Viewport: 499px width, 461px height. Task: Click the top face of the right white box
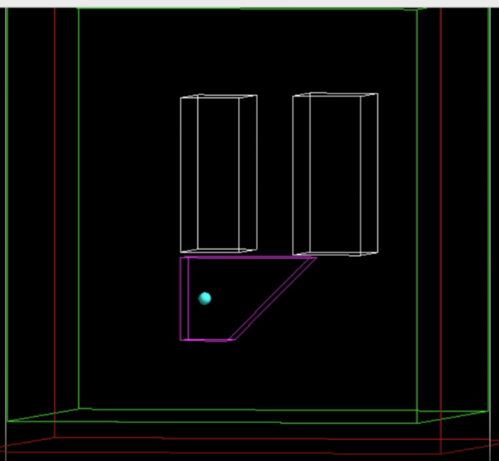click(x=337, y=95)
